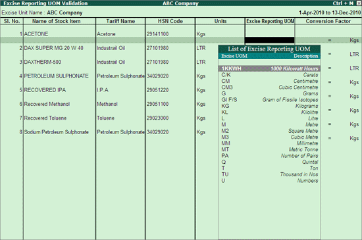Select PETROLEUM SULPHONATE stock item
This screenshot has height=240, width=362.
coord(57,76)
